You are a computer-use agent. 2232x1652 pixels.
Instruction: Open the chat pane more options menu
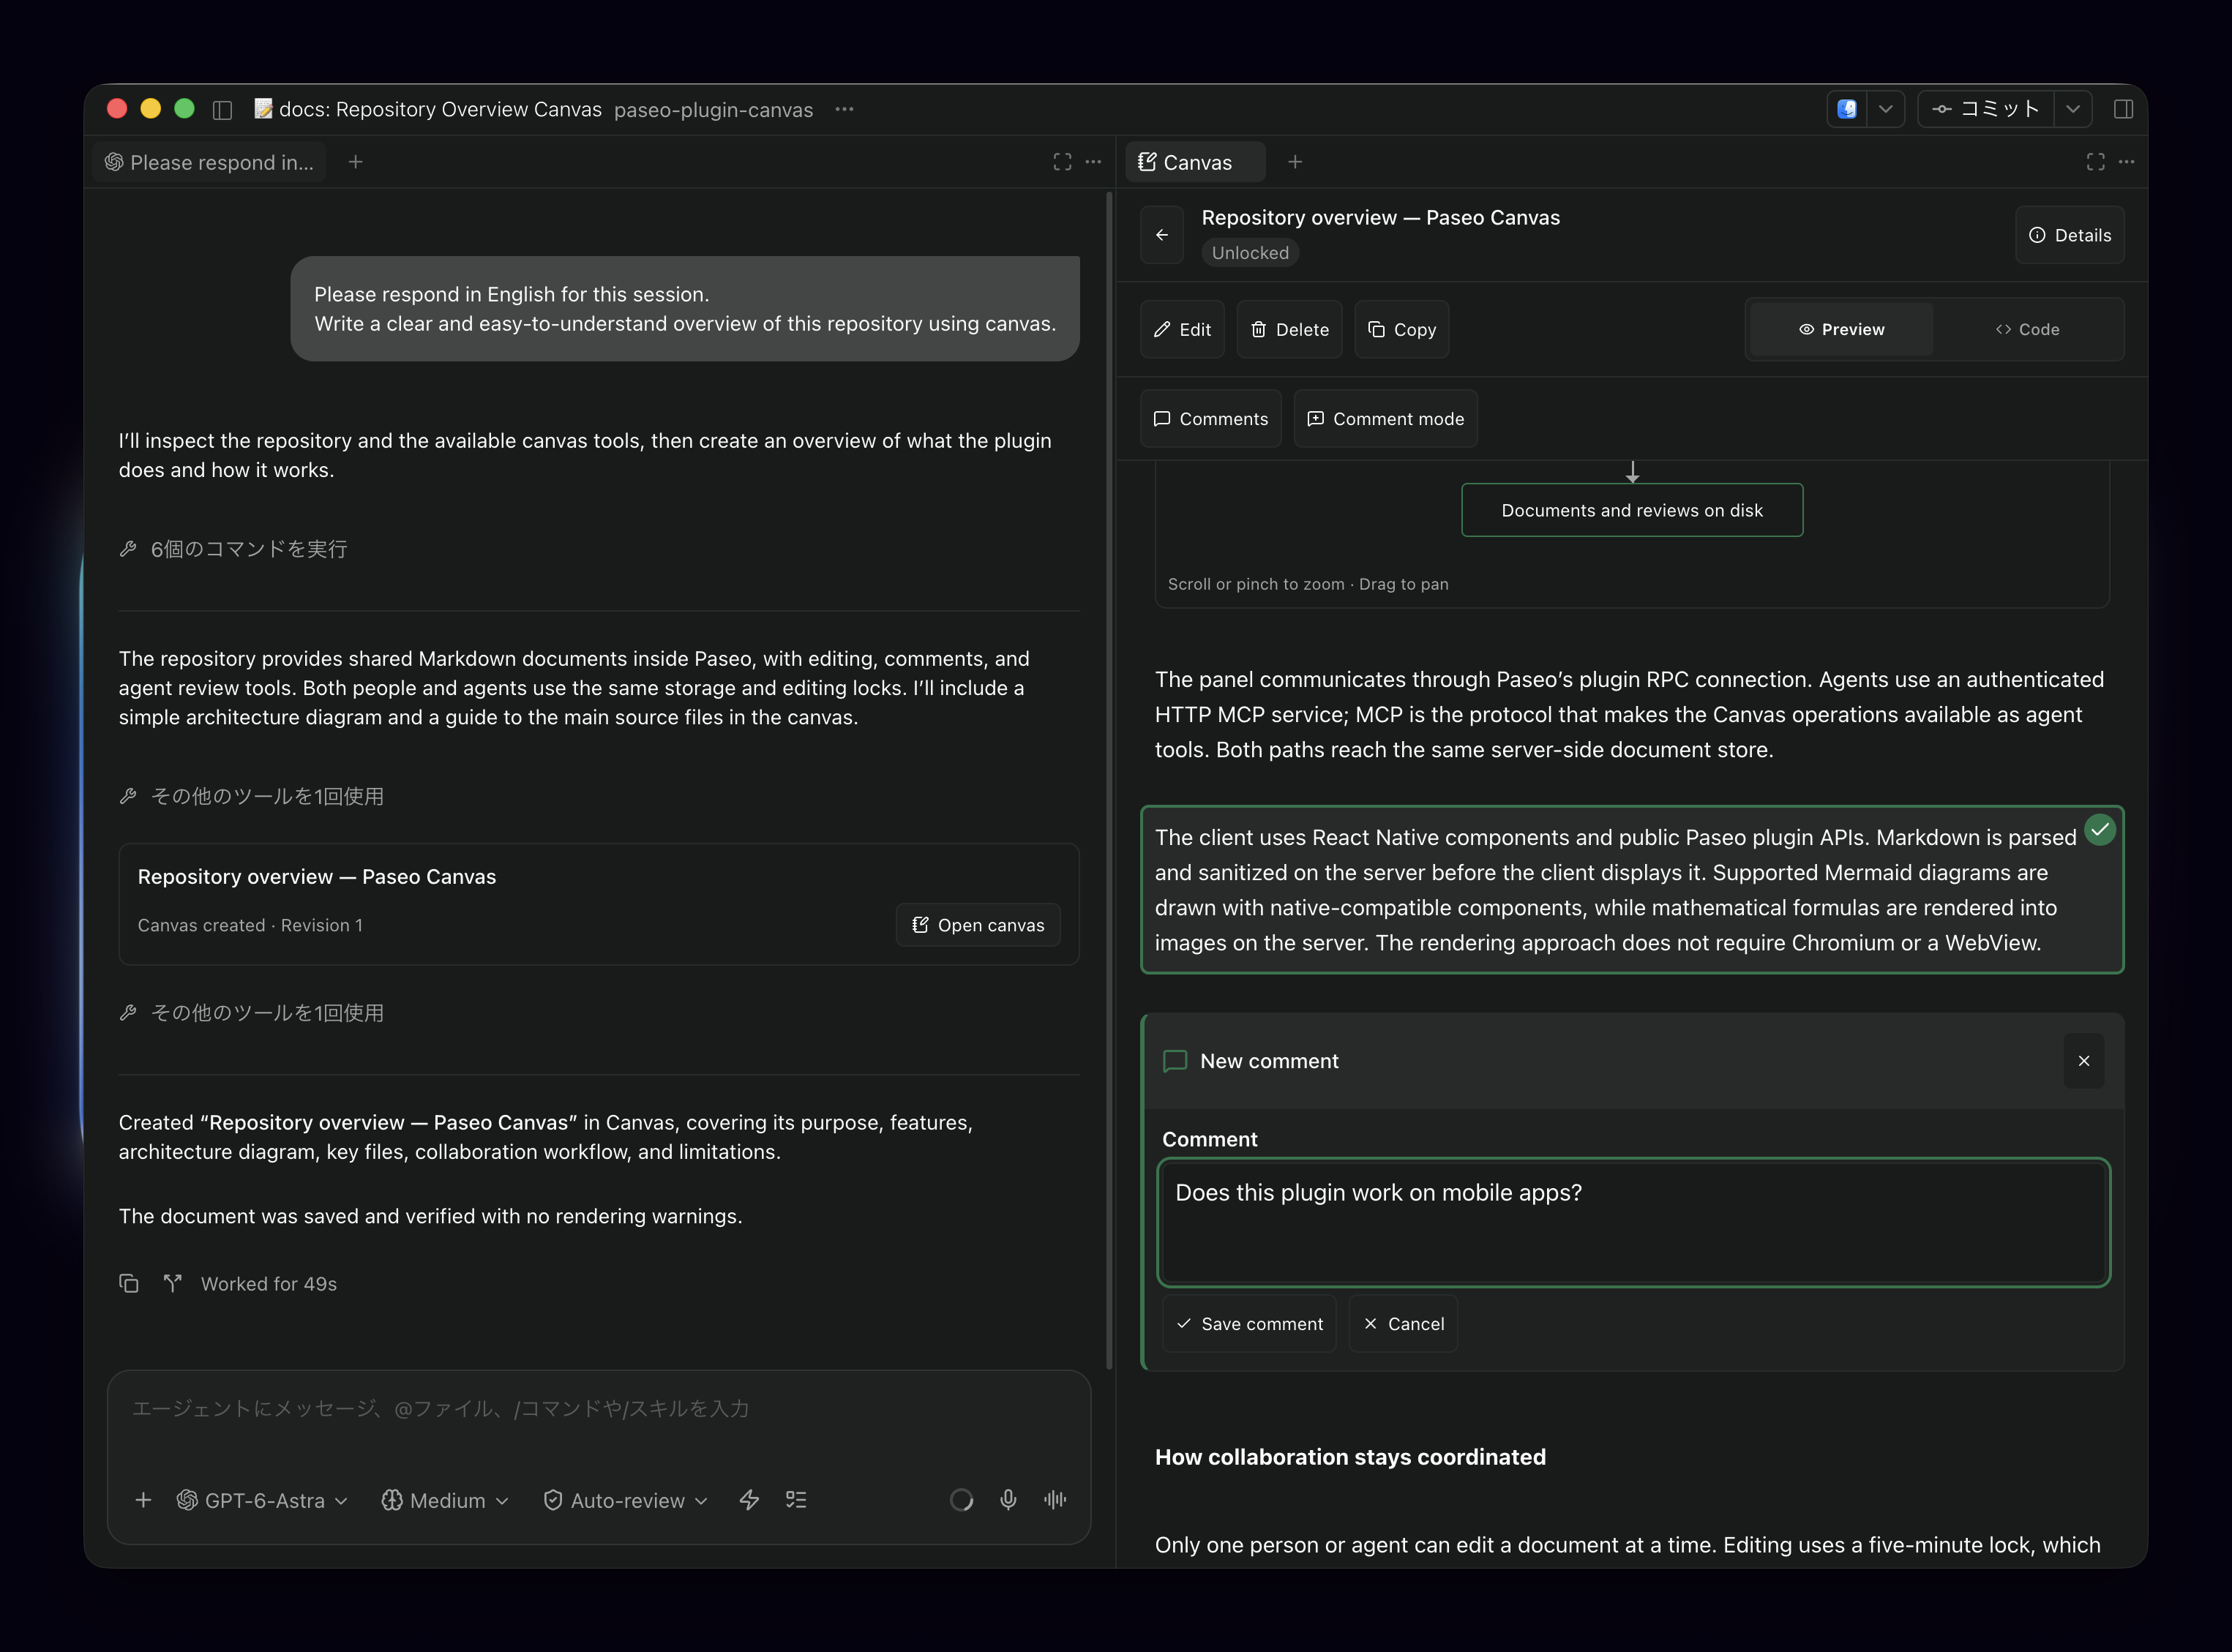pos(1093,162)
